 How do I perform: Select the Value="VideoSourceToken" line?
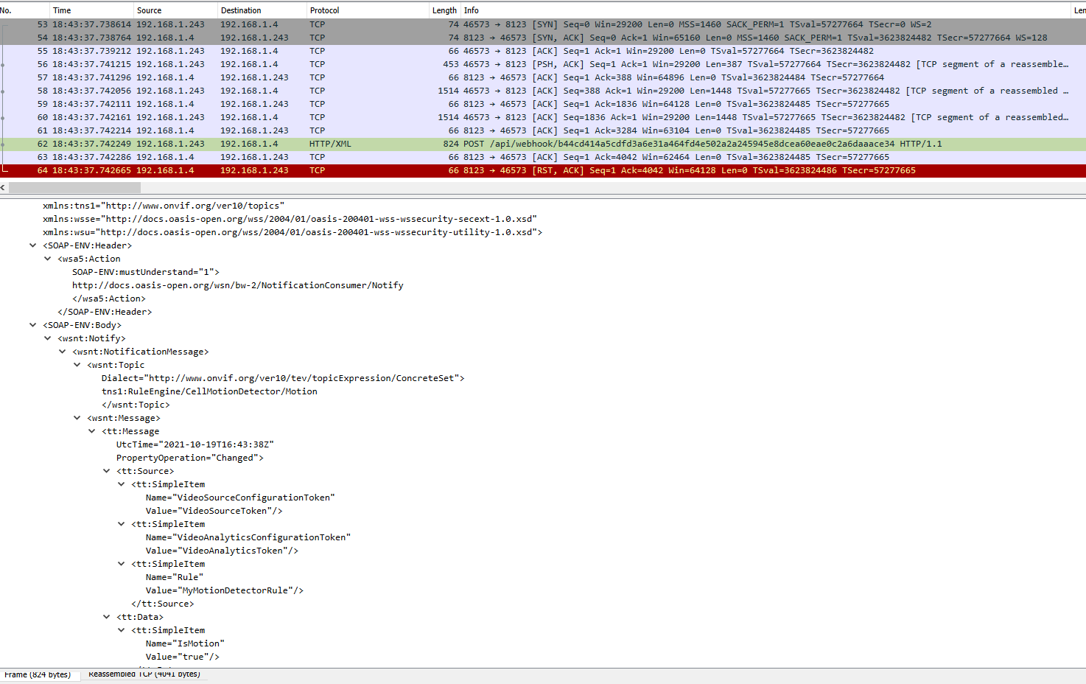[x=214, y=511]
